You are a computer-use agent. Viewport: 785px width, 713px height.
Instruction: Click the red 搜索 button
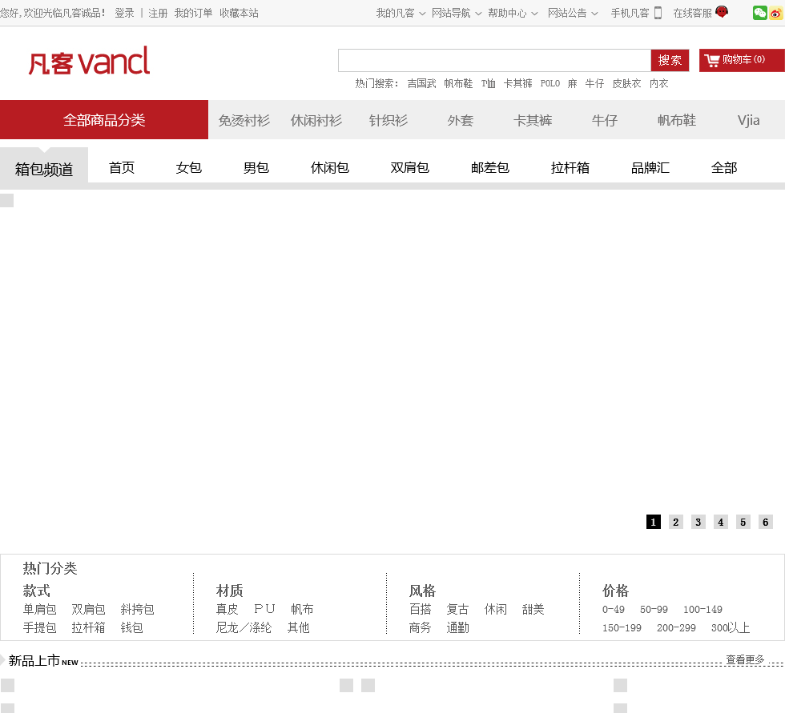click(670, 61)
